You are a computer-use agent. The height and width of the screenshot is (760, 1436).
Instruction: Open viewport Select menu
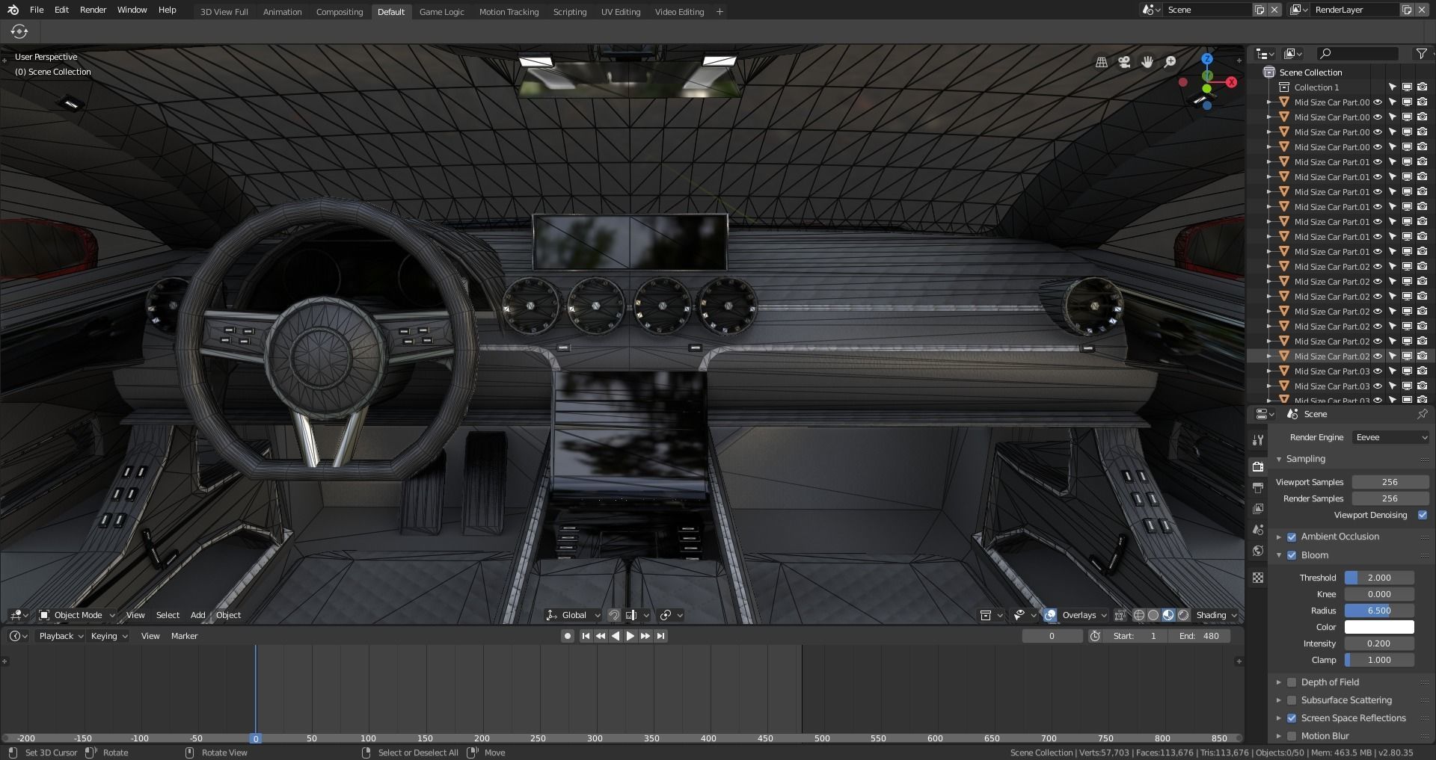click(168, 615)
